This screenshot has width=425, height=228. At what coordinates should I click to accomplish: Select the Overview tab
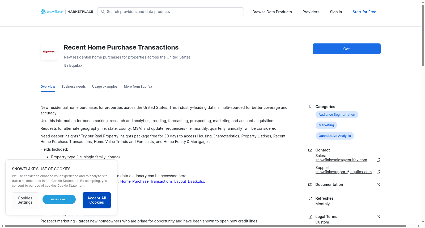click(48, 87)
